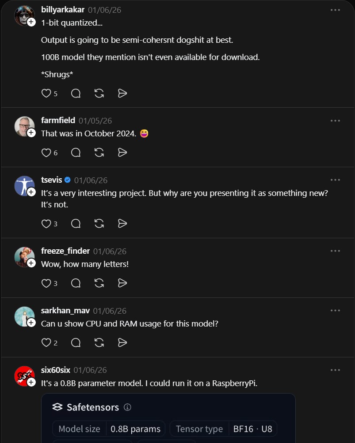Follow tsevis using avatar plus badge
355x443 pixels.
pos(31,192)
